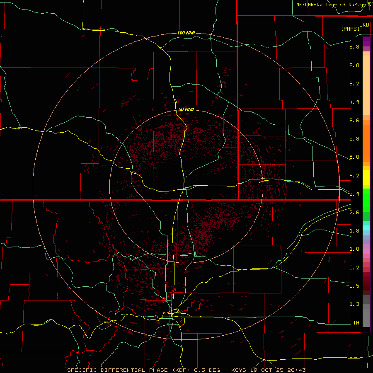Click the pink segment of the color bar

coord(366,251)
